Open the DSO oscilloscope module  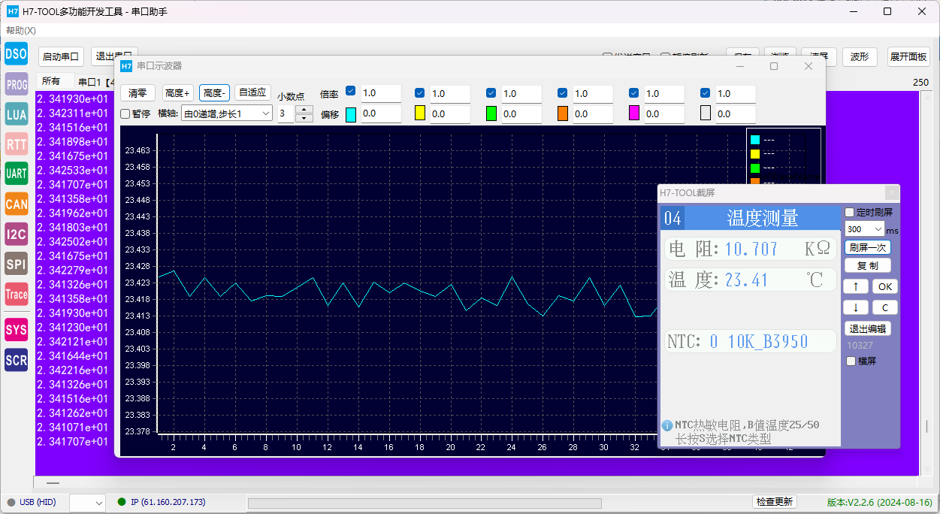click(17, 54)
